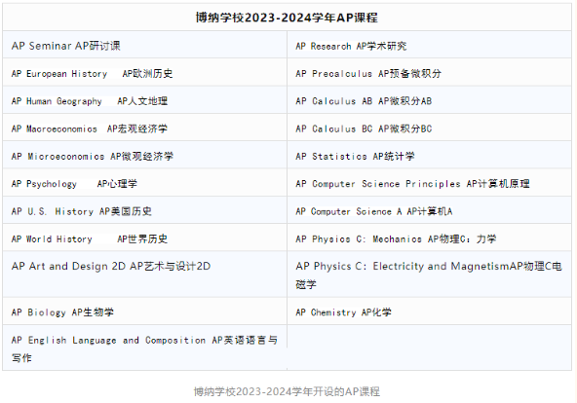Click AP Chemistry AP化学 cell

(430, 311)
